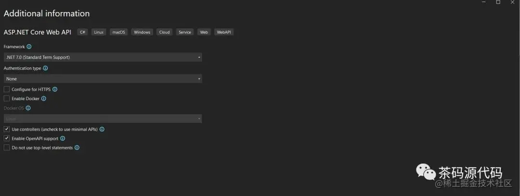Click the Docker OS info icon
This screenshot has height=196, width=520.
pyautogui.click(x=28, y=108)
